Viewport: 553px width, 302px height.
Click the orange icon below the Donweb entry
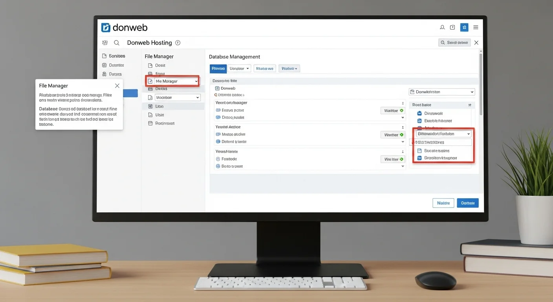[216, 95]
